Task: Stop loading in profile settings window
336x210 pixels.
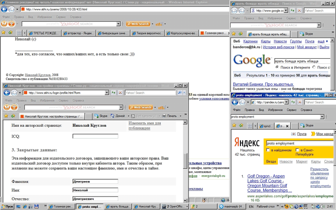Action: 120,93
